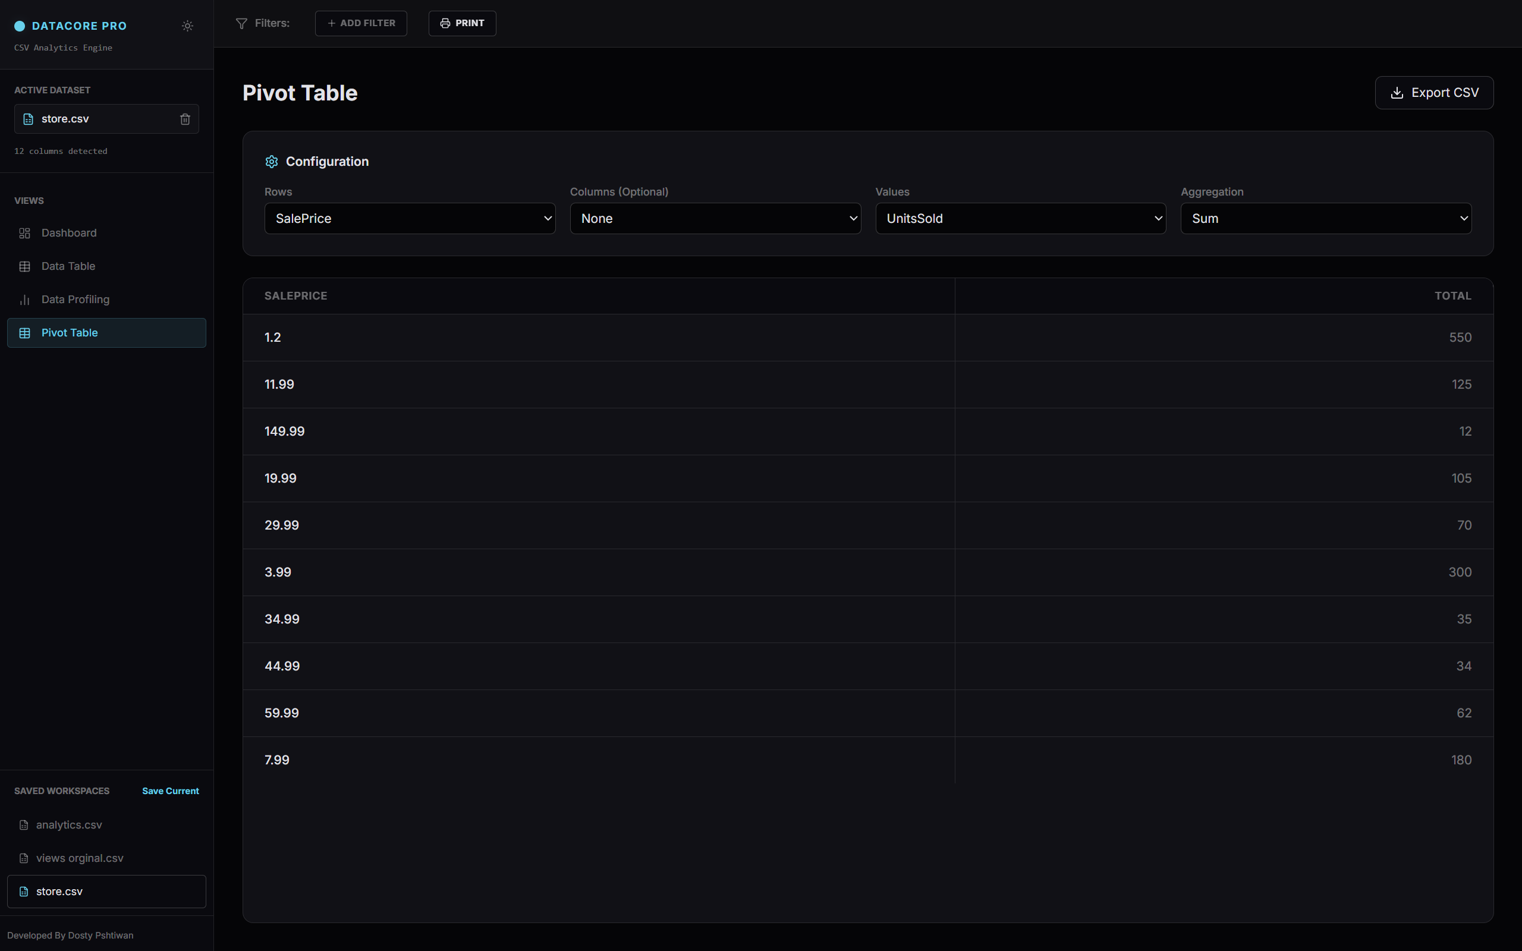
Task: Click the Dashboard grid icon
Action: [x=24, y=234]
